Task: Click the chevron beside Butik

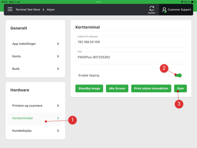Action: pos(58,69)
